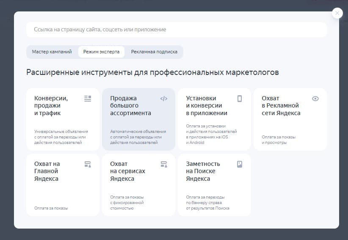This screenshot has height=240, width=348.
Task: Click text 'Оплата за показы с фиксированной стоимостью'
Action: 127,202
